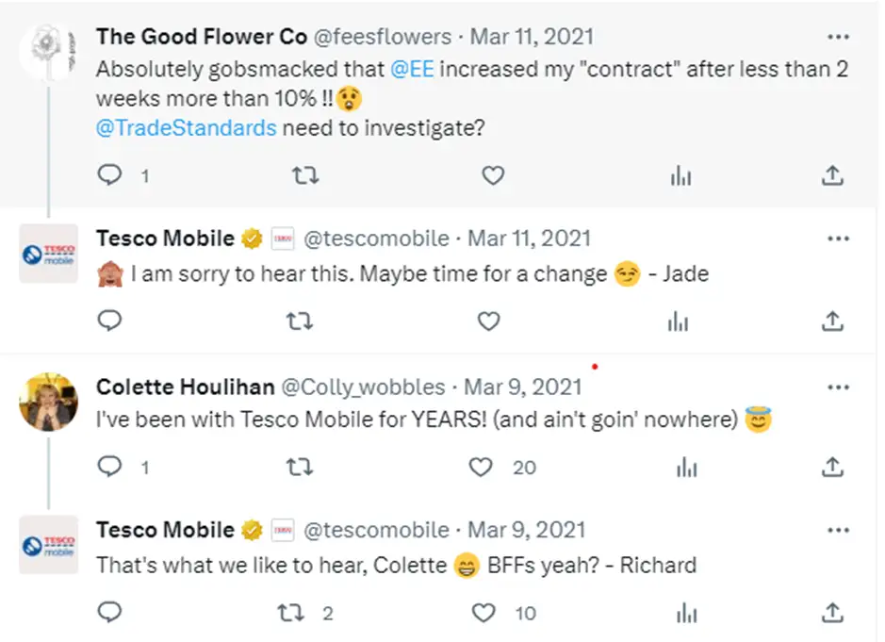Like Colette Houlihan's tweet
The image size is (885, 642).
coord(481,467)
